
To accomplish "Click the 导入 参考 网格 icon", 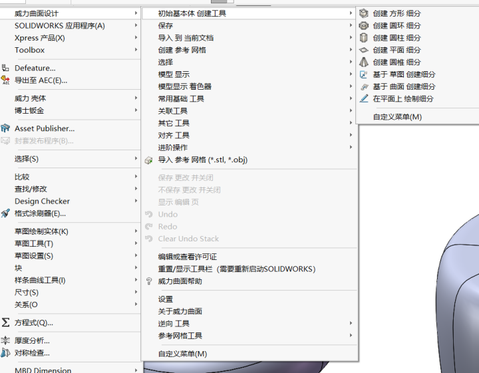I will tap(149, 160).
